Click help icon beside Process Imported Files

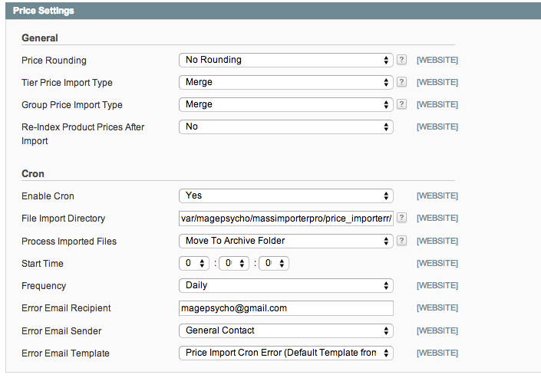tap(401, 241)
